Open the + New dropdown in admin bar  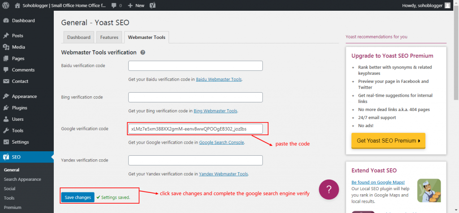pyautogui.click(x=136, y=5)
